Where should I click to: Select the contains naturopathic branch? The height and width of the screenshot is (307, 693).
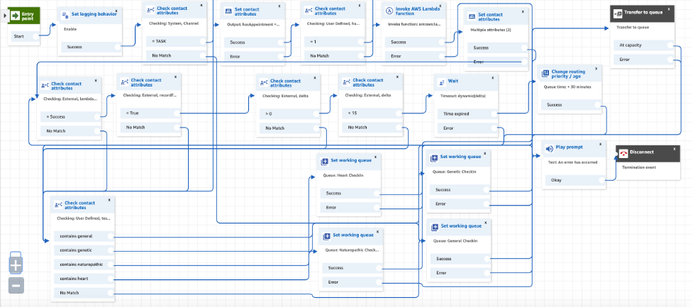84,264
